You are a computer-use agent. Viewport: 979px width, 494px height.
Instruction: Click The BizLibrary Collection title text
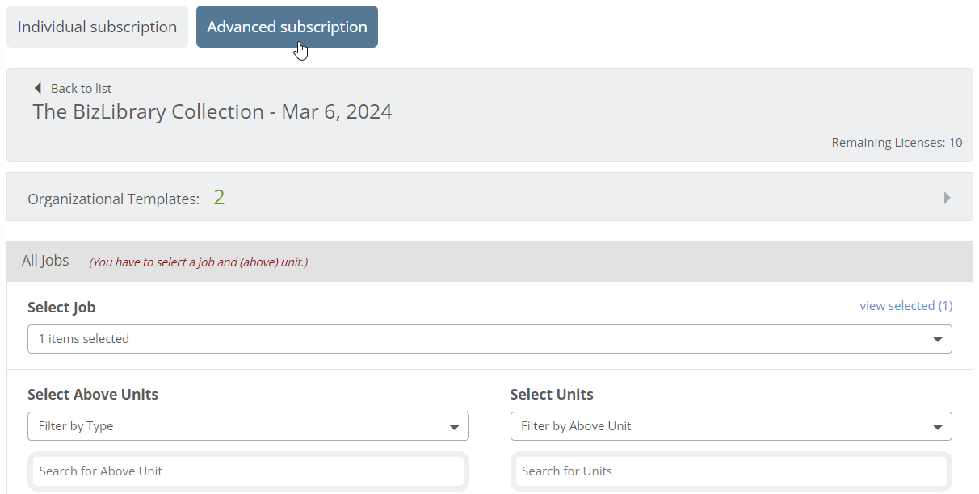(212, 111)
